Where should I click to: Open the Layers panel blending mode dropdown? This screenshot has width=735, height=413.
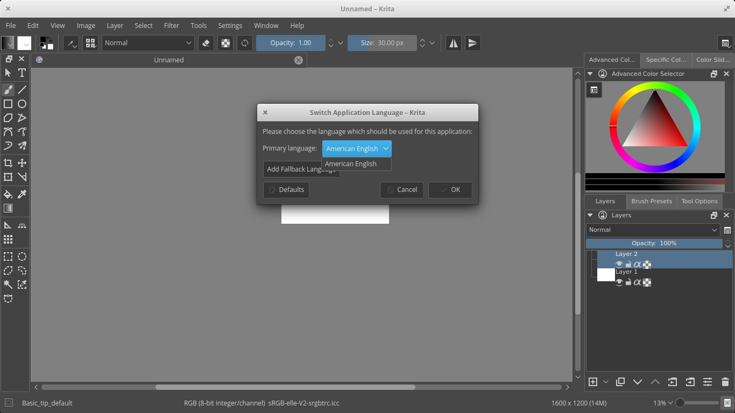tap(653, 230)
